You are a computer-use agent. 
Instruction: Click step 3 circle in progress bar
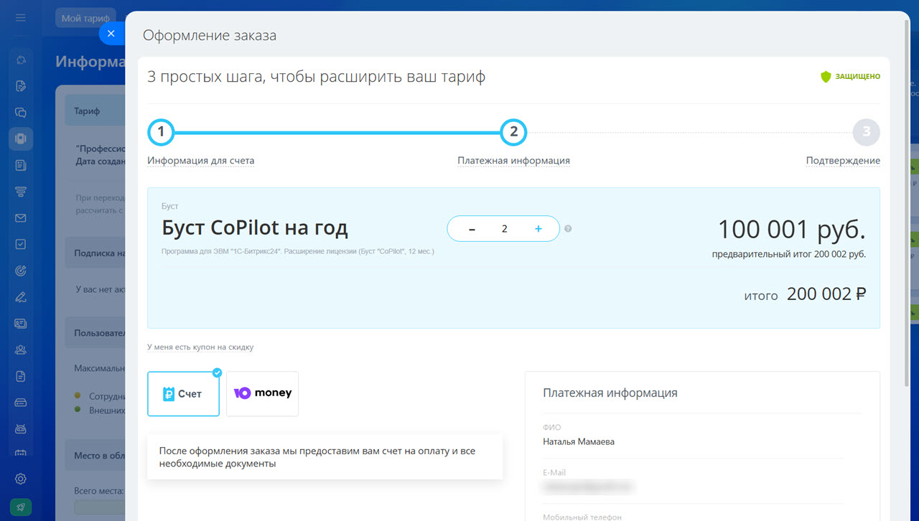click(866, 132)
